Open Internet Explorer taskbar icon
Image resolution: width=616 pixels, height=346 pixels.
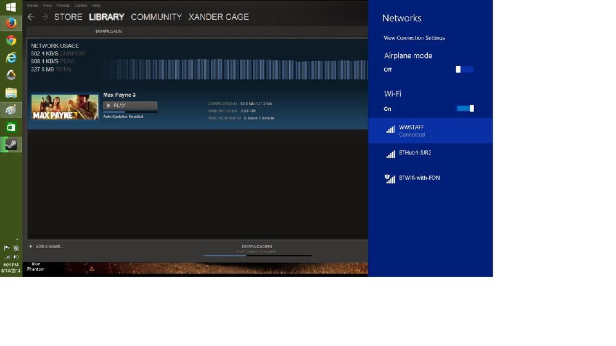coord(11,58)
